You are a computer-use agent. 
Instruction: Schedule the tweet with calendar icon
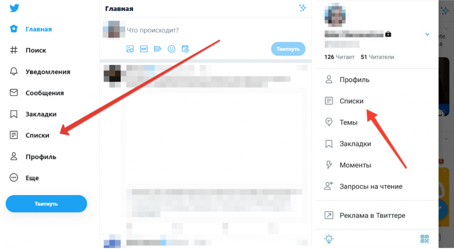click(185, 49)
